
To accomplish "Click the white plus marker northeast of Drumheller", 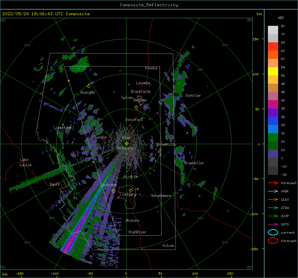I will coord(187,133).
